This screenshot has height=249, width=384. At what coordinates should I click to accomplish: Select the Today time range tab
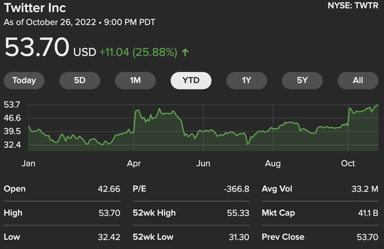[x=24, y=80]
